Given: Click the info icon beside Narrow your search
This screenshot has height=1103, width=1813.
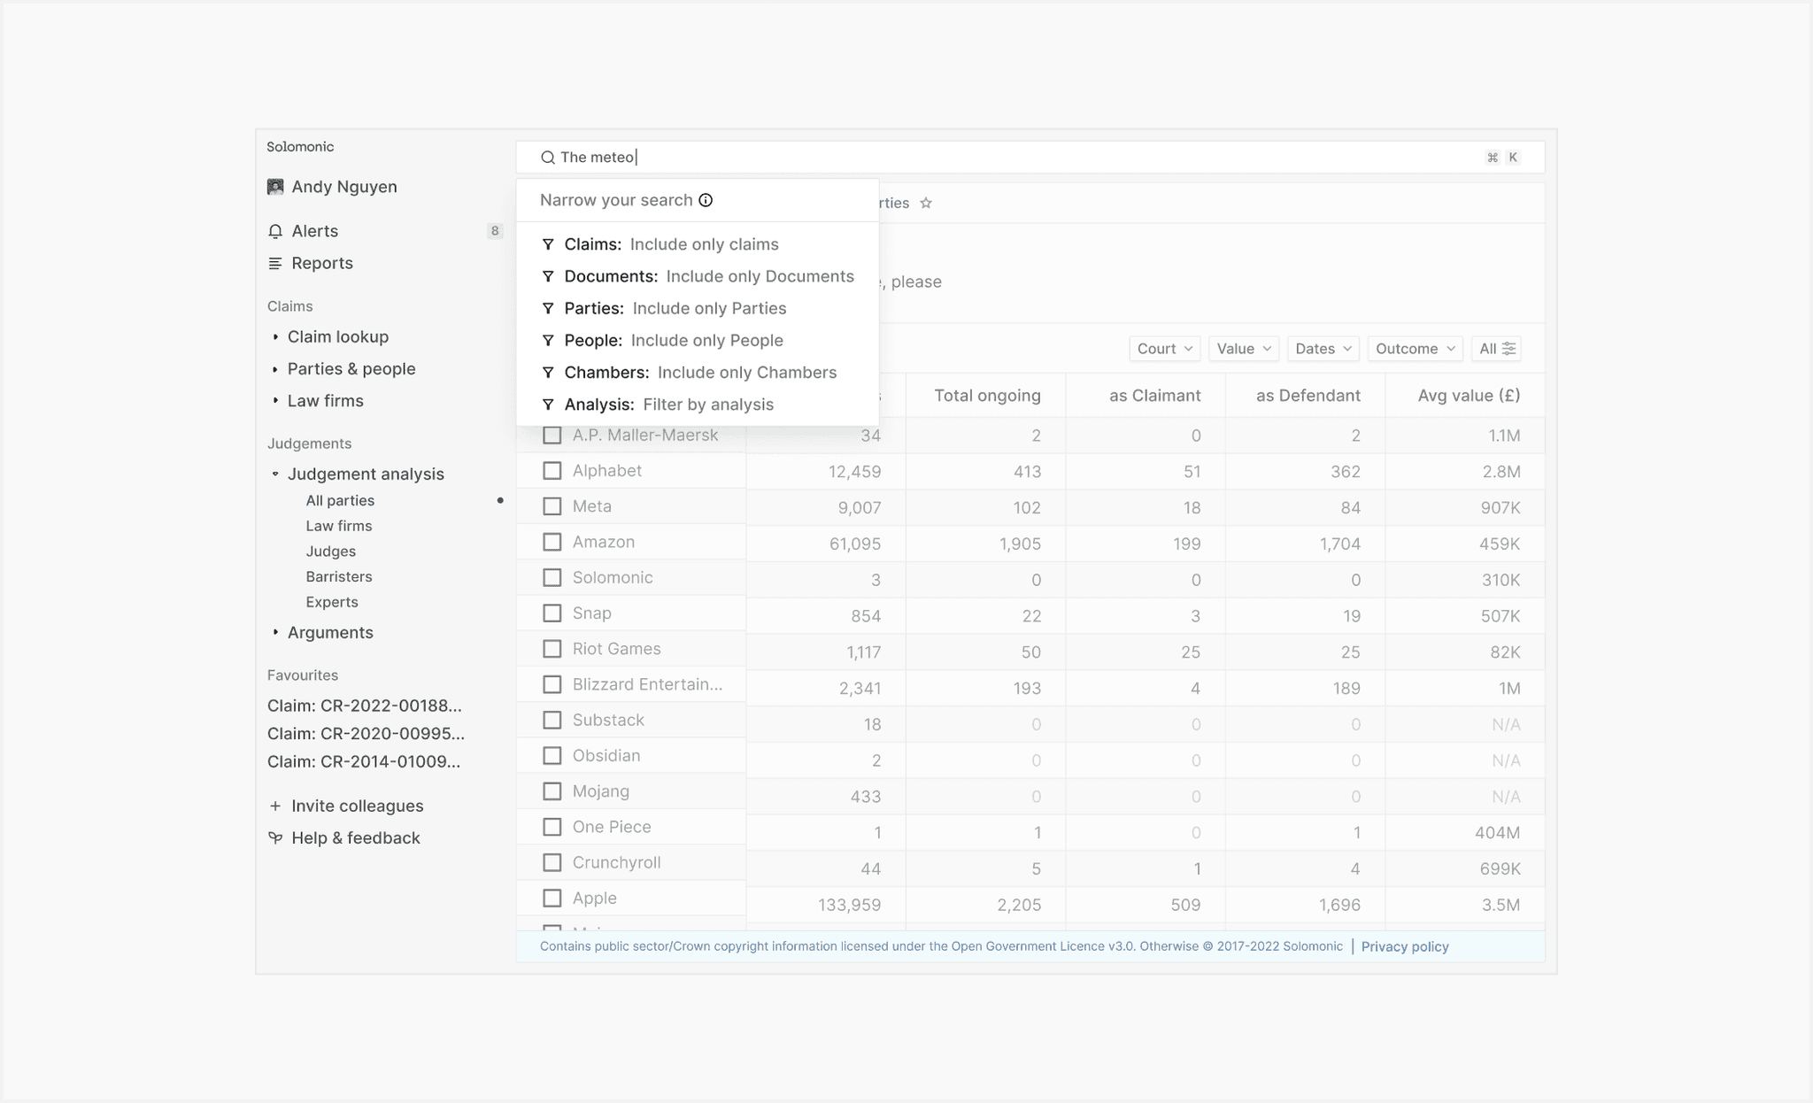Looking at the screenshot, I should (706, 200).
